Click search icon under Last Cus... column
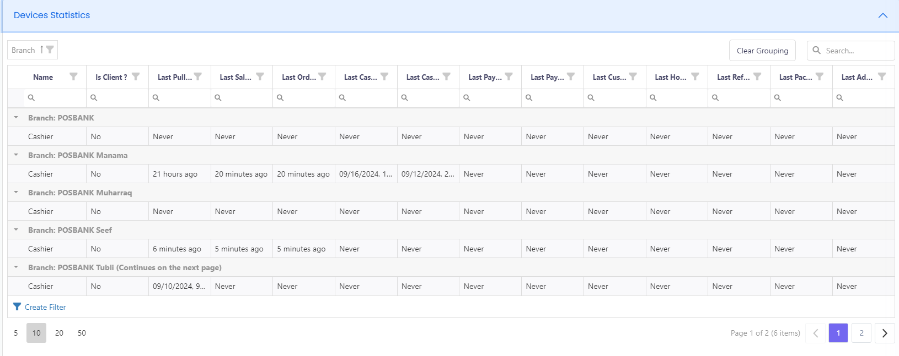This screenshot has width=899, height=356. click(591, 97)
